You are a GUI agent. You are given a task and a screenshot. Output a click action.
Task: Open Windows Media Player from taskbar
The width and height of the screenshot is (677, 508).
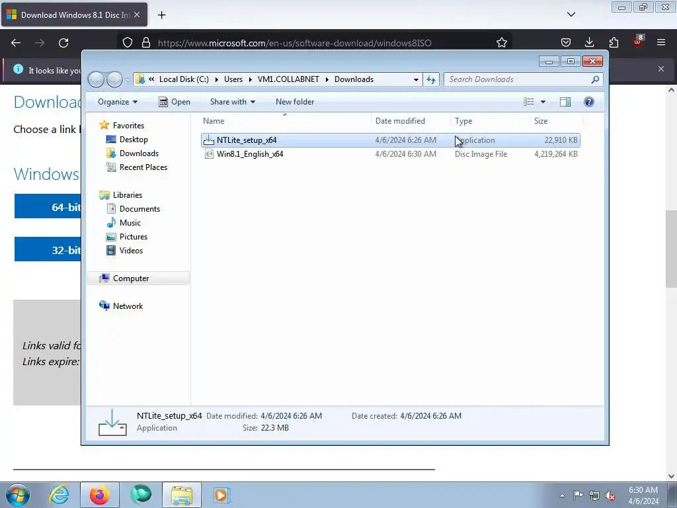tap(222, 495)
